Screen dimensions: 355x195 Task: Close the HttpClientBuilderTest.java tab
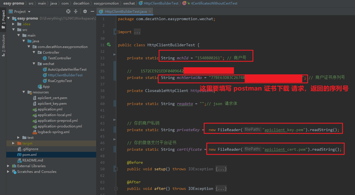[x=150, y=12]
